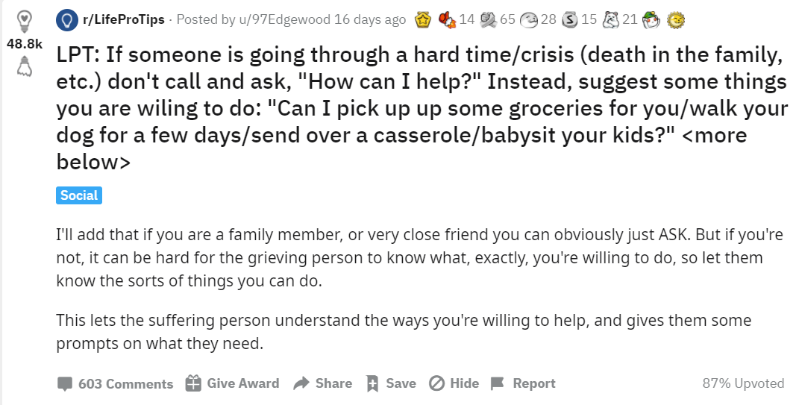Image resolution: width=799 pixels, height=405 pixels.
Task: Click the Give Award button
Action: click(232, 383)
